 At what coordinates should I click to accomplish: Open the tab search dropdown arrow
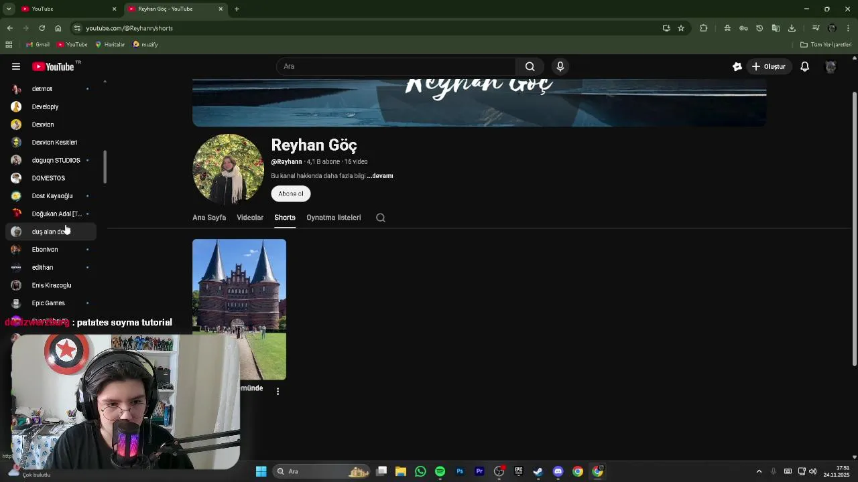click(9, 9)
